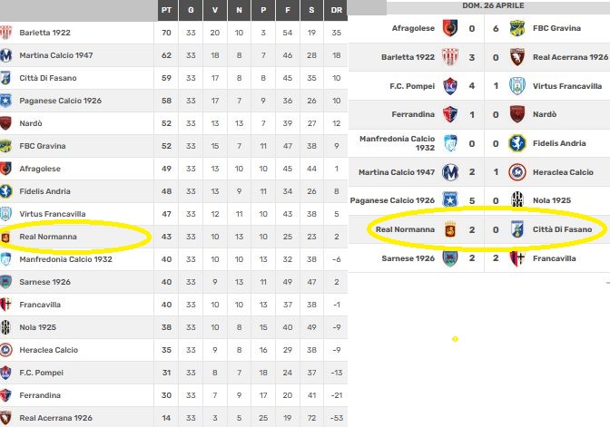This screenshot has width=610, height=427.
Task: Click the Nardò team crest in standings
Action: (x=5, y=123)
